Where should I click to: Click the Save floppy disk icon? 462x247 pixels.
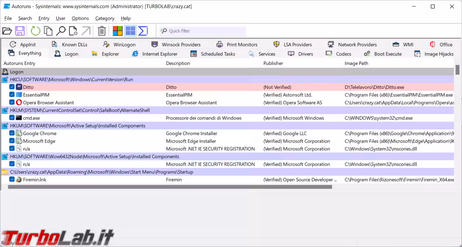(x=20, y=31)
